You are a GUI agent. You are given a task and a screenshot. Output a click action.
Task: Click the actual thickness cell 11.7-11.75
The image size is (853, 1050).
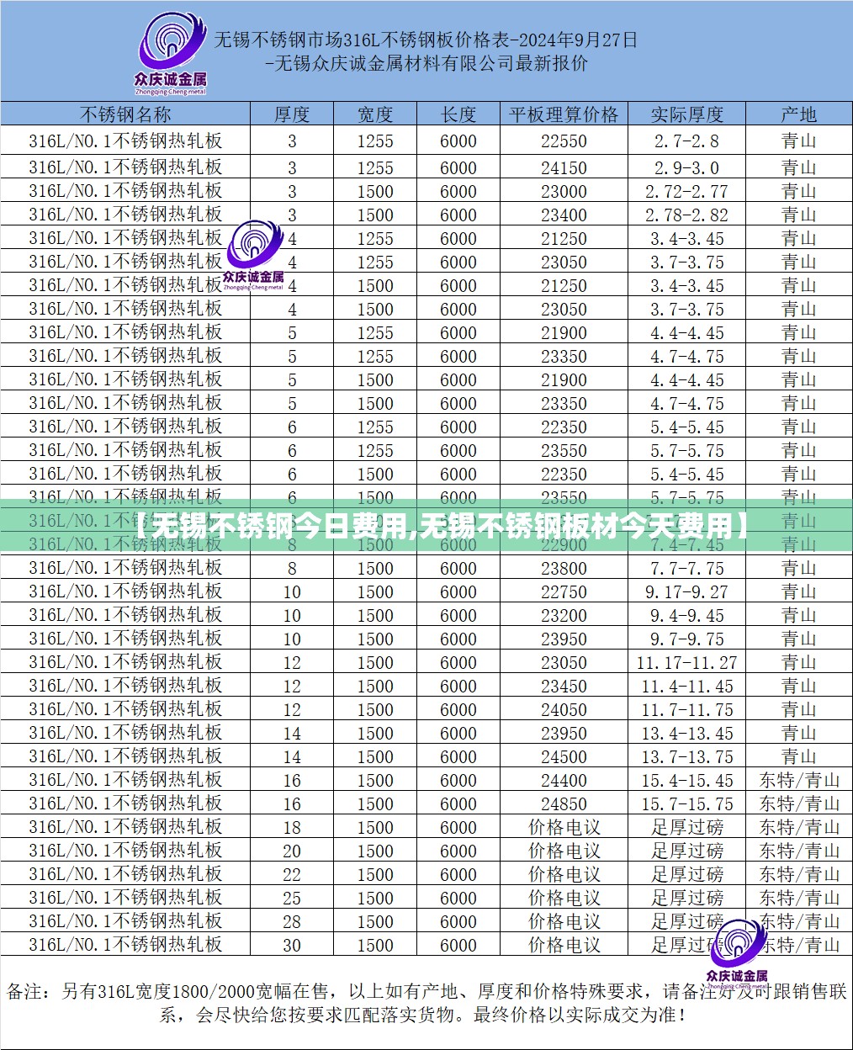[686, 709]
